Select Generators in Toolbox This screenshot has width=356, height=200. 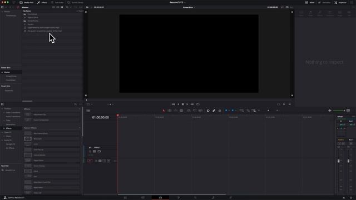tap(11, 124)
